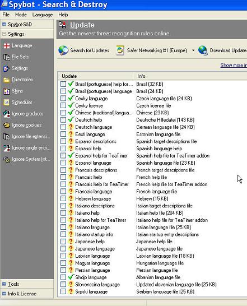The width and height of the screenshot is (247, 306).
Task: Click 'Hungarian language file' info text
Action: point(160,263)
